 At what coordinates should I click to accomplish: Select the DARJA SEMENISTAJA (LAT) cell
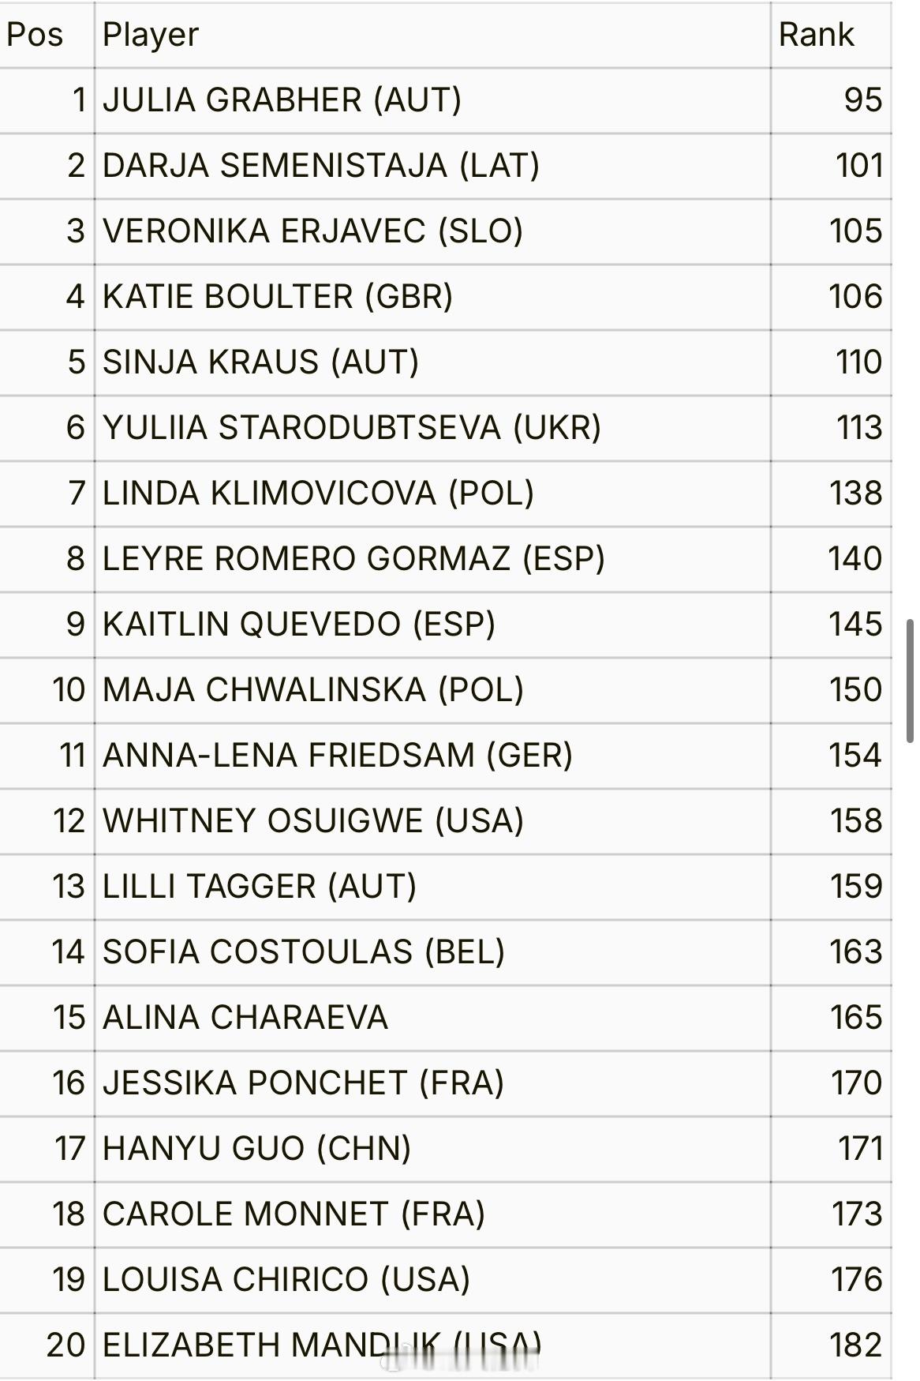point(432,166)
